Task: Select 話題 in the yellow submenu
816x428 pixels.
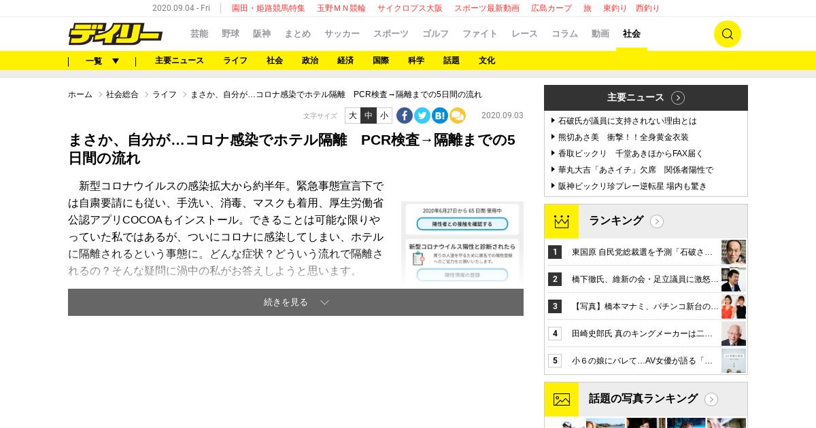Action: (452, 60)
